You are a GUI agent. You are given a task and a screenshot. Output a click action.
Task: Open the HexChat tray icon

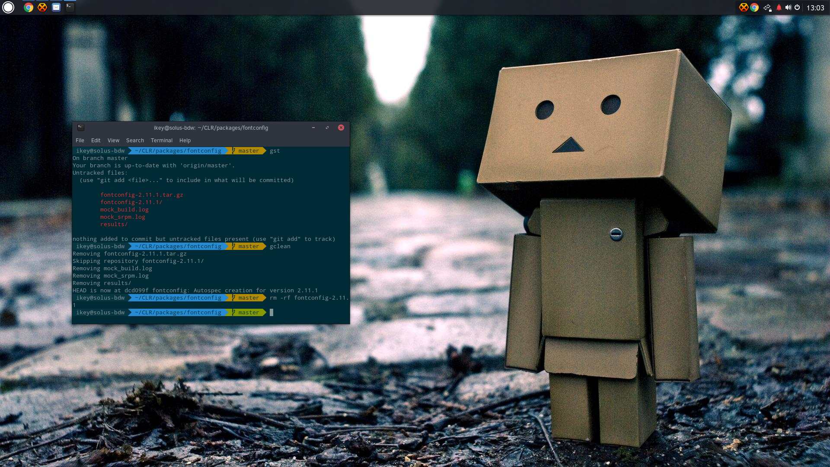click(x=744, y=7)
